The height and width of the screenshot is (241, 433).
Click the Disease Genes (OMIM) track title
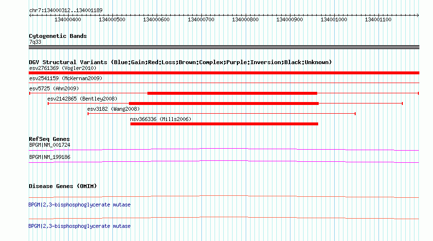pos(63,186)
